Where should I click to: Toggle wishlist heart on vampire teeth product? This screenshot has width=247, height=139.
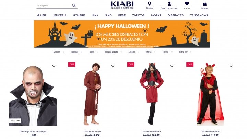[54, 66]
